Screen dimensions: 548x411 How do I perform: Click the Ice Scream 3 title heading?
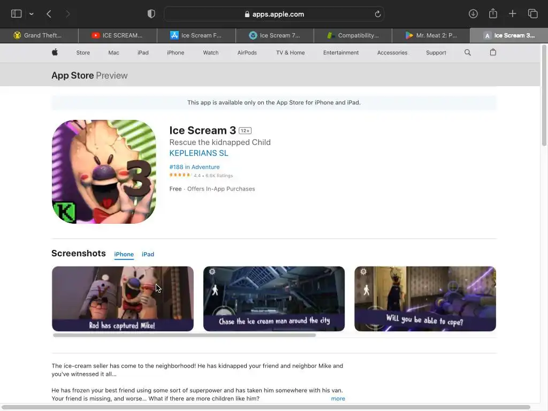(x=203, y=131)
